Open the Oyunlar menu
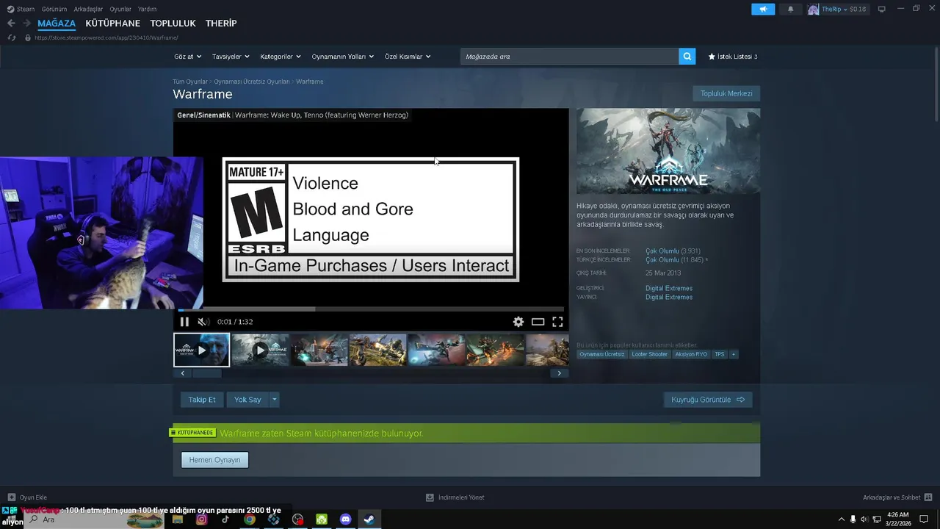The height and width of the screenshot is (529, 940). point(120,9)
